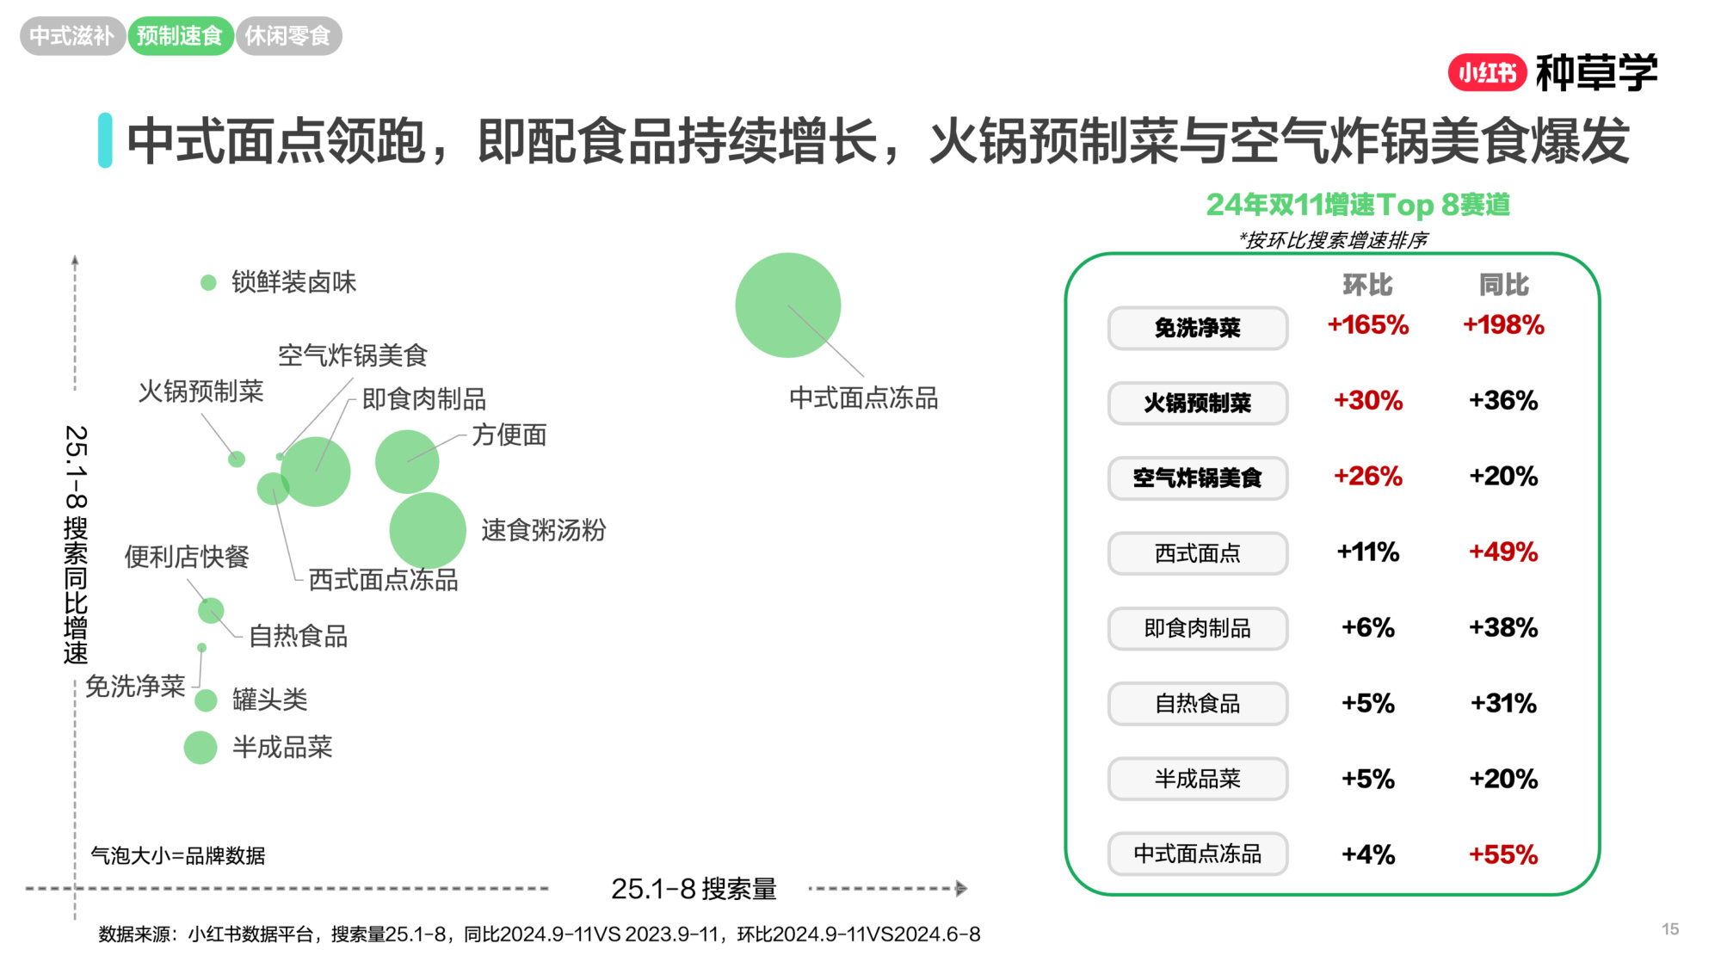Viewport: 1721px width, 968px height.
Task: Open the 即食肉制品 entry in the table
Action: tap(1198, 628)
